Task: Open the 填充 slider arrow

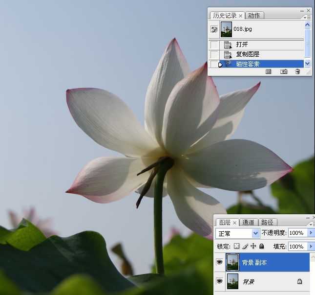Action: point(311,246)
